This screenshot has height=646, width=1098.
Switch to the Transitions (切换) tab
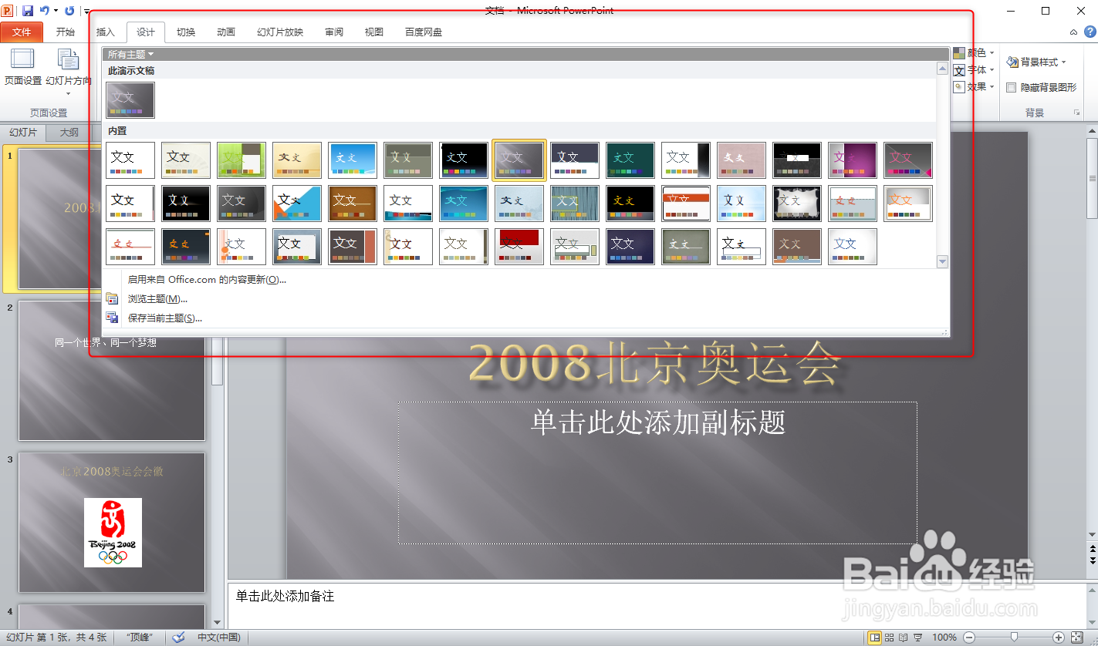186,32
